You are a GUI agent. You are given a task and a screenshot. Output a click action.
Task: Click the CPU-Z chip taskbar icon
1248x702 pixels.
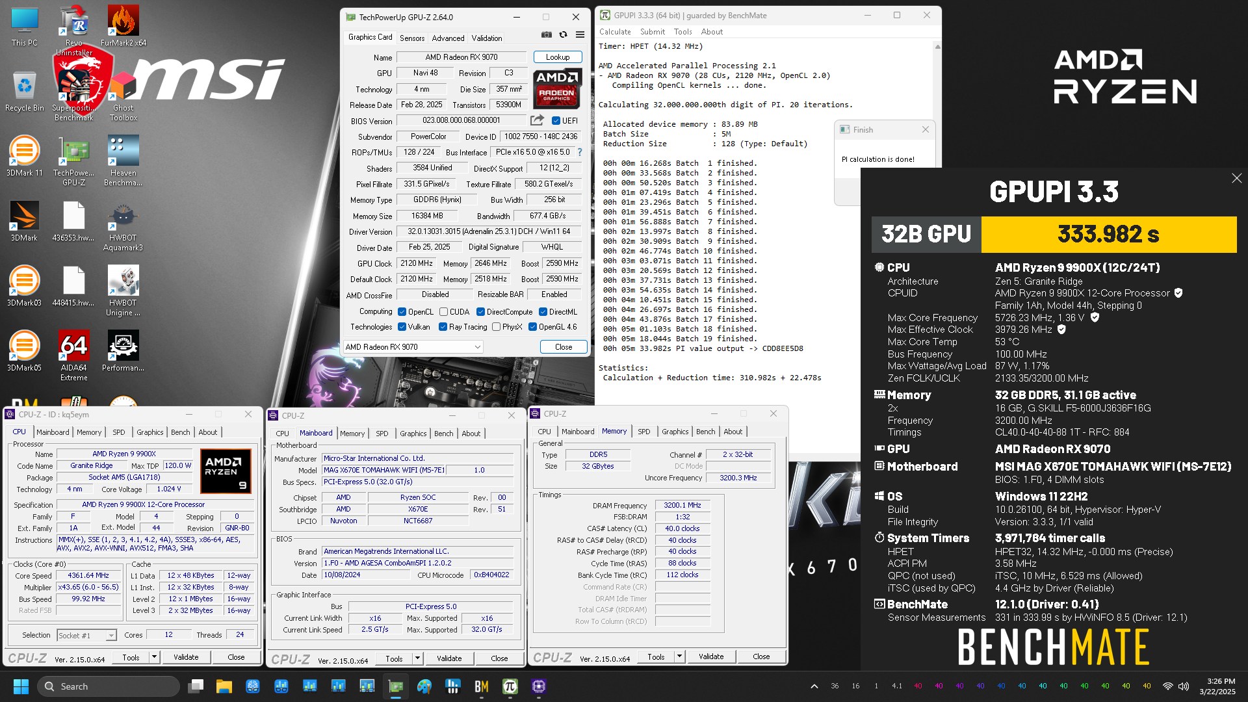[x=539, y=686]
